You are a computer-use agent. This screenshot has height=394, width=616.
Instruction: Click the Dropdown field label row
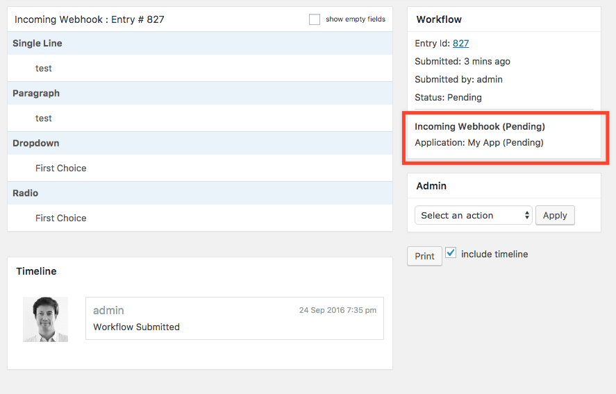point(36,143)
